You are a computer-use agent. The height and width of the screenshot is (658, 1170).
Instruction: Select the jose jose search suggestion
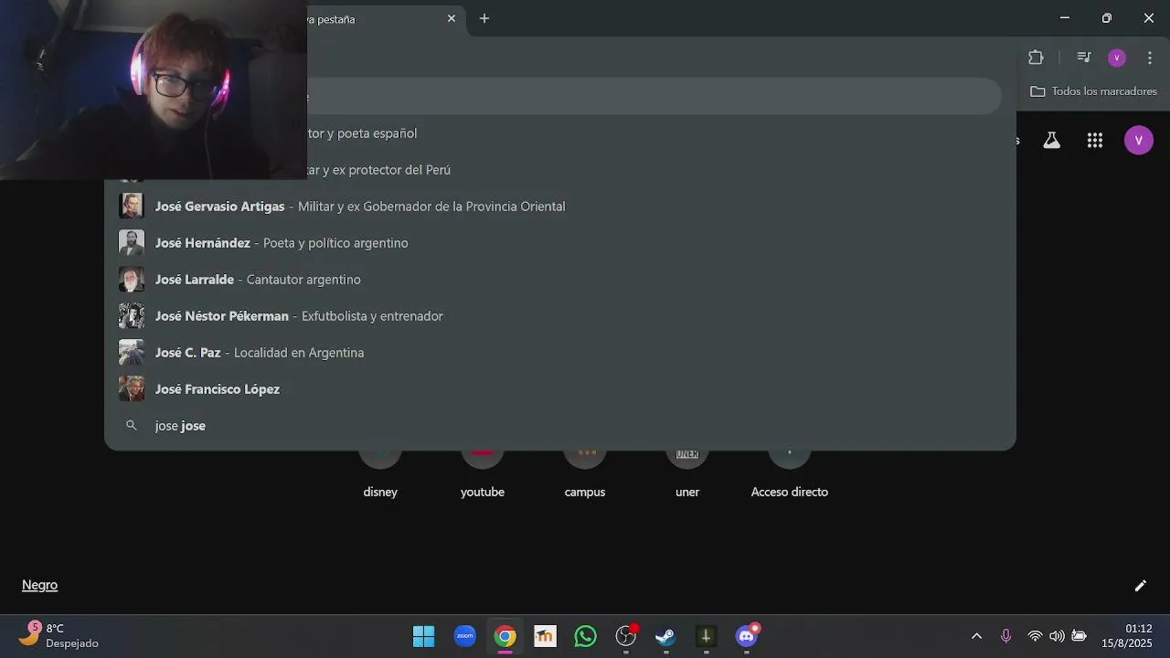pyautogui.click(x=559, y=426)
